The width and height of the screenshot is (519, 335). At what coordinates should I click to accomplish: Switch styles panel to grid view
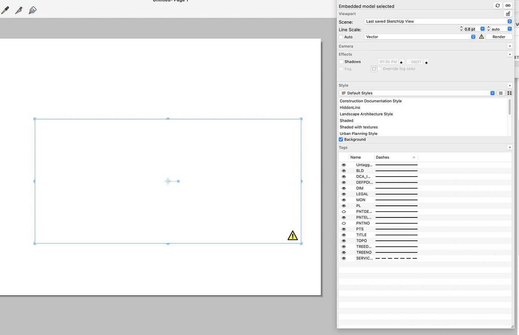tap(510, 93)
